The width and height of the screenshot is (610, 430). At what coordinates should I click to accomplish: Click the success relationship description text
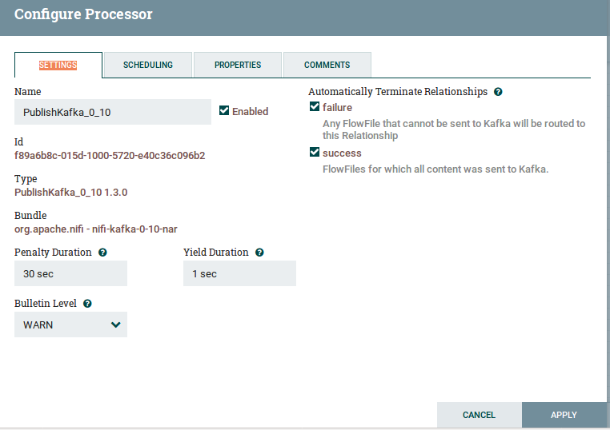435,169
